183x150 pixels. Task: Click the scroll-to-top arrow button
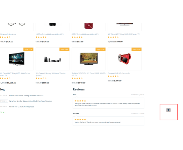pos(168,110)
